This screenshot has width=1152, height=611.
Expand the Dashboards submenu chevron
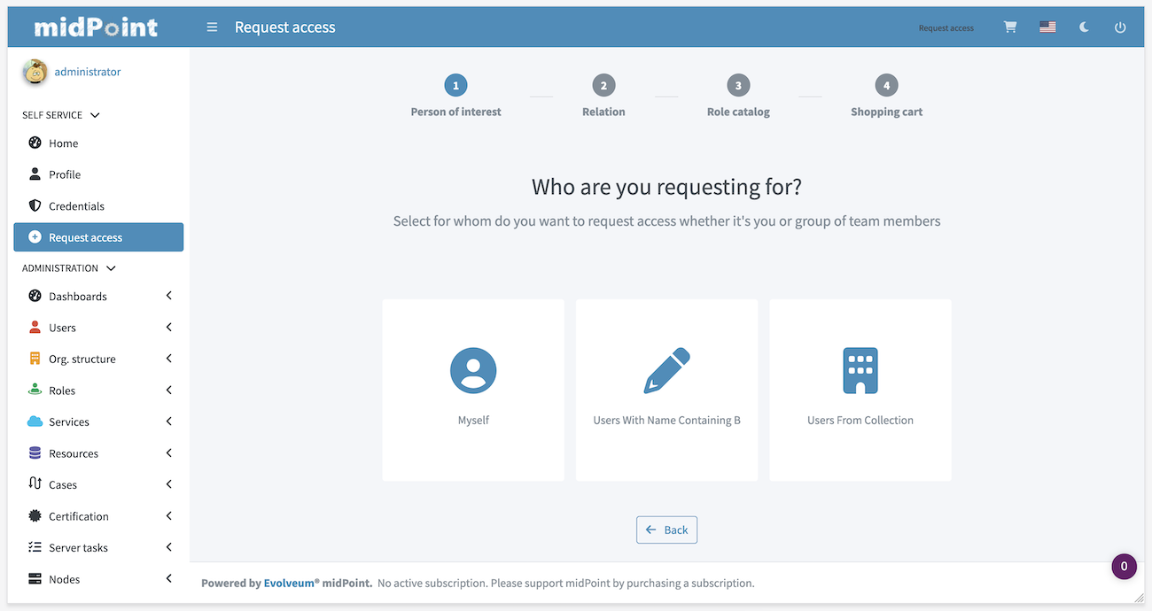(168, 296)
